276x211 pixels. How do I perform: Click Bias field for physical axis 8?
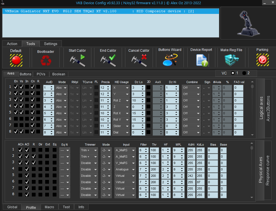coord(213,195)
